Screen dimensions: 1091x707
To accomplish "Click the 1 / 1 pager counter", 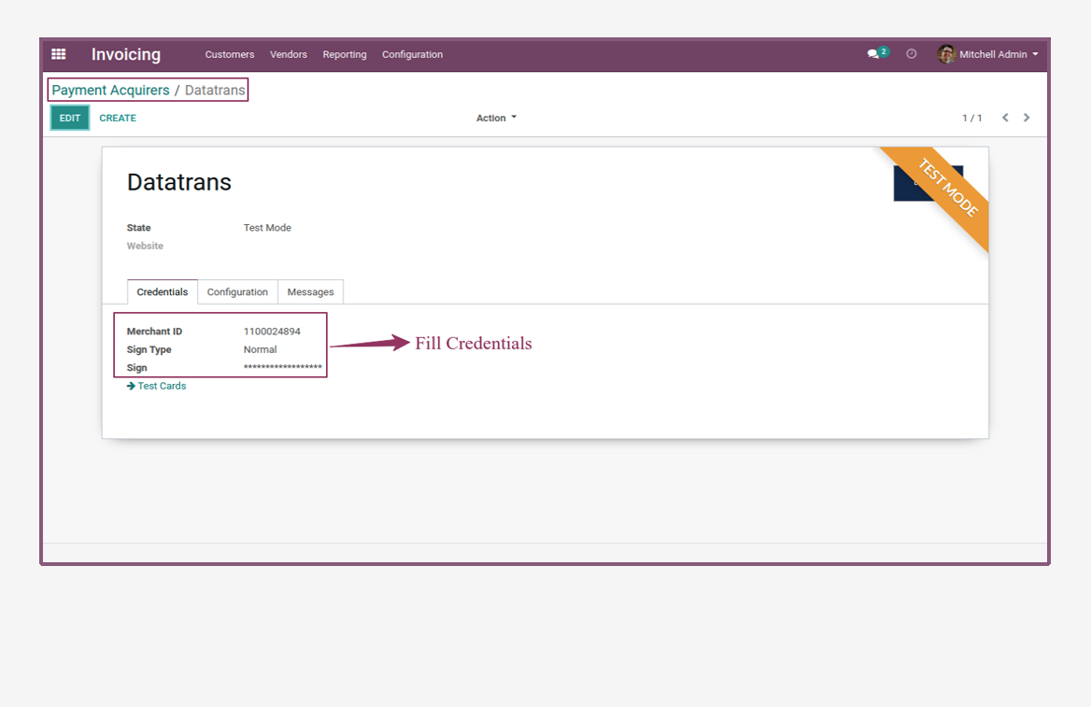I will (x=972, y=119).
